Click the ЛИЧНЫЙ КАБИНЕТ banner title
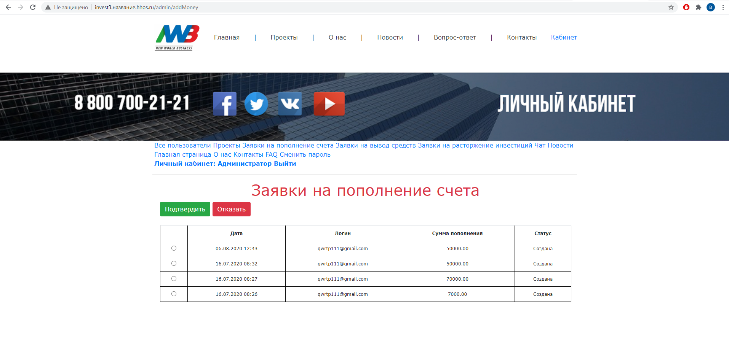This screenshot has height=343, width=729. [566, 103]
